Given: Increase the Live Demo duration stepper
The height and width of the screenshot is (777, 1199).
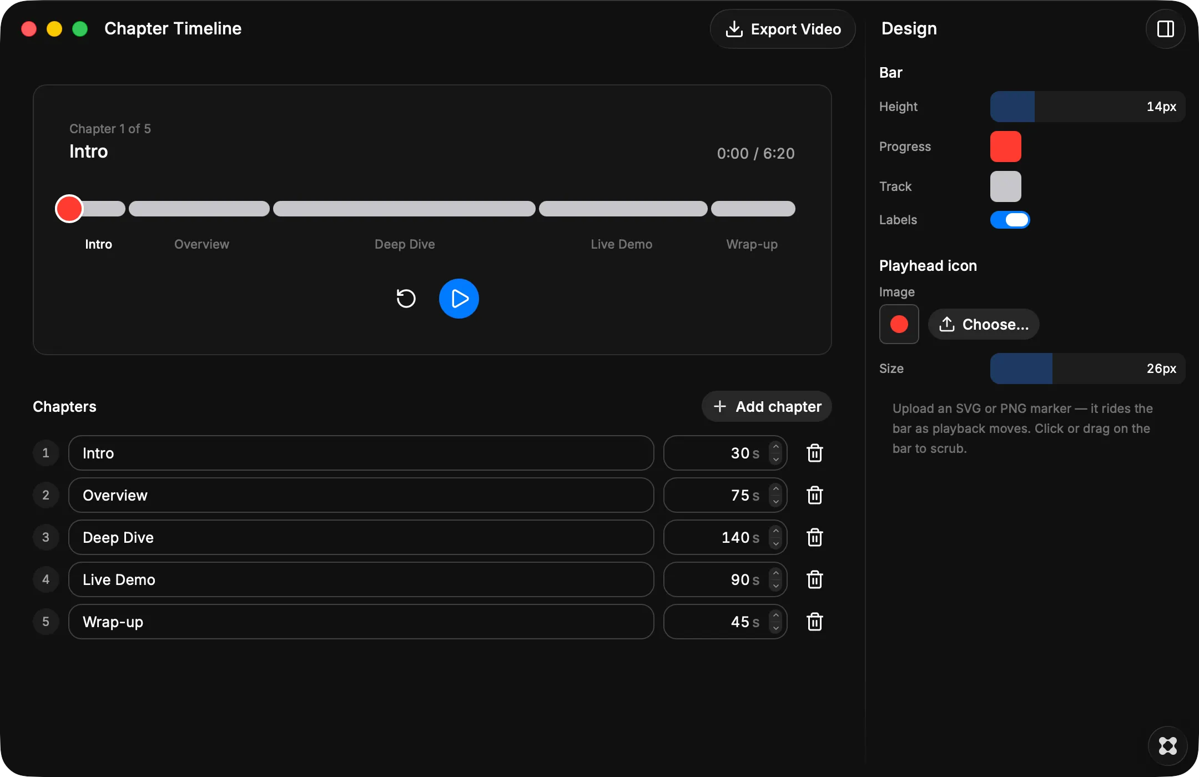Looking at the screenshot, I should pyautogui.click(x=776, y=573).
